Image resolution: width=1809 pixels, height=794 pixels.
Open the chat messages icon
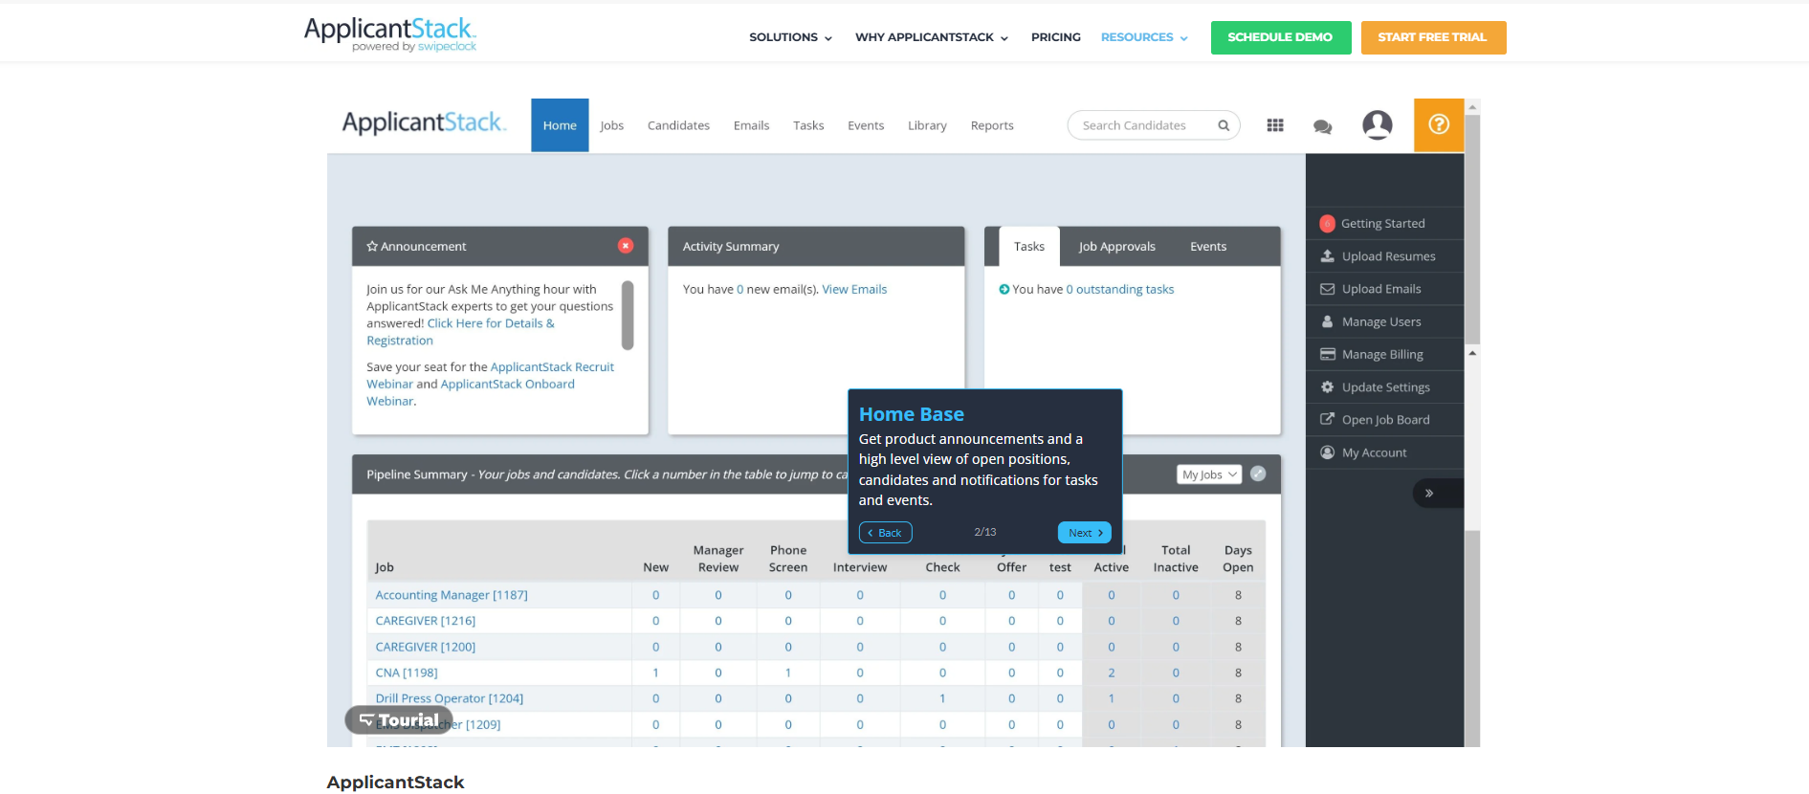click(x=1323, y=126)
